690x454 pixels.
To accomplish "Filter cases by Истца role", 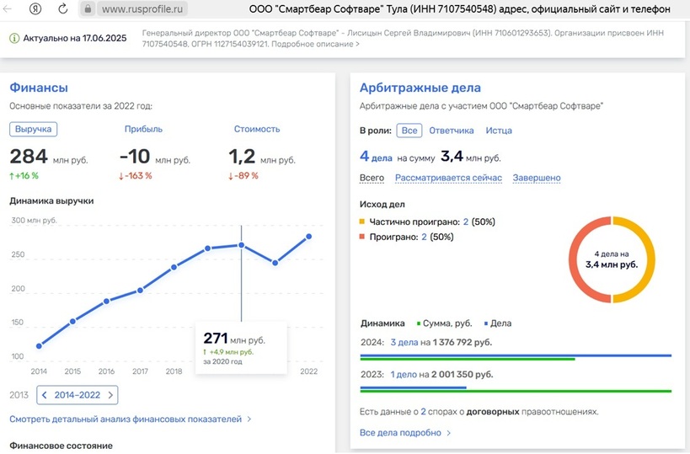I will 499,131.
